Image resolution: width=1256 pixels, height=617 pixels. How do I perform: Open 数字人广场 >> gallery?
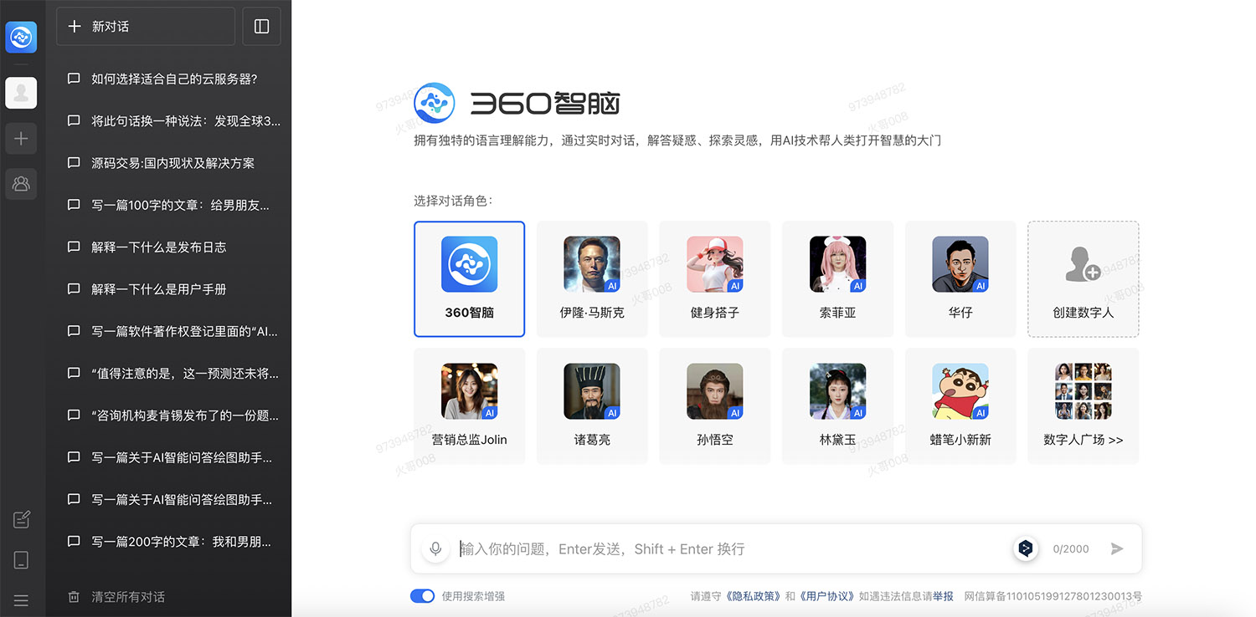[1084, 406]
